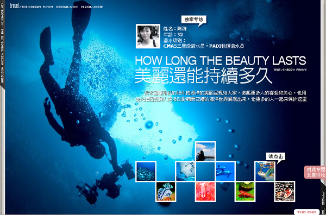Click the HOW LONG THE BEAUTY LASTS headline
The image size is (326, 215).
[x=221, y=60]
